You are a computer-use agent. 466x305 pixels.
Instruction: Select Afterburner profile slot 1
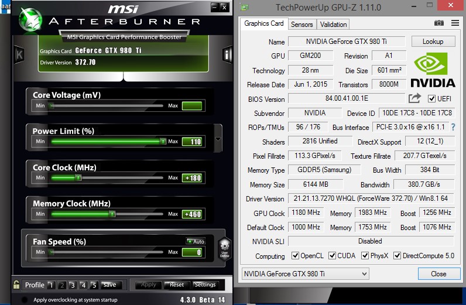coord(51,285)
